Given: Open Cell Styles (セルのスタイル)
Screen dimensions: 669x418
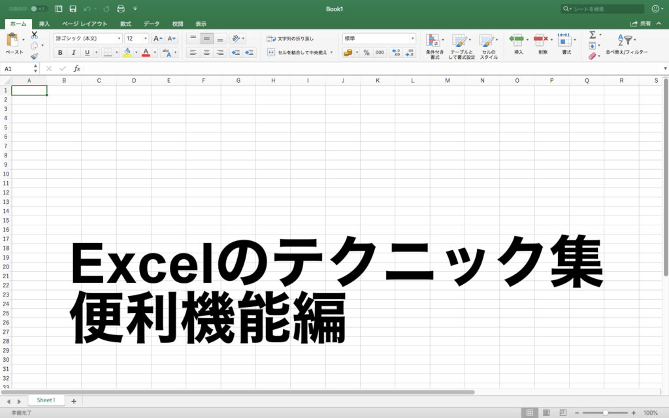Looking at the screenshot, I should pyautogui.click(x=489, y=46).
